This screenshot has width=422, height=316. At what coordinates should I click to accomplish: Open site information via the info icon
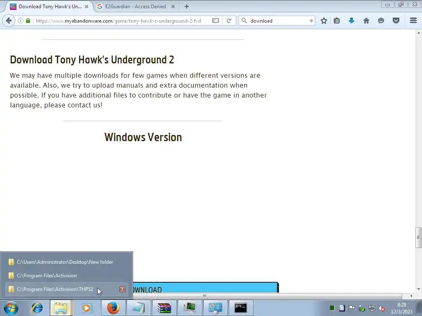21,21
